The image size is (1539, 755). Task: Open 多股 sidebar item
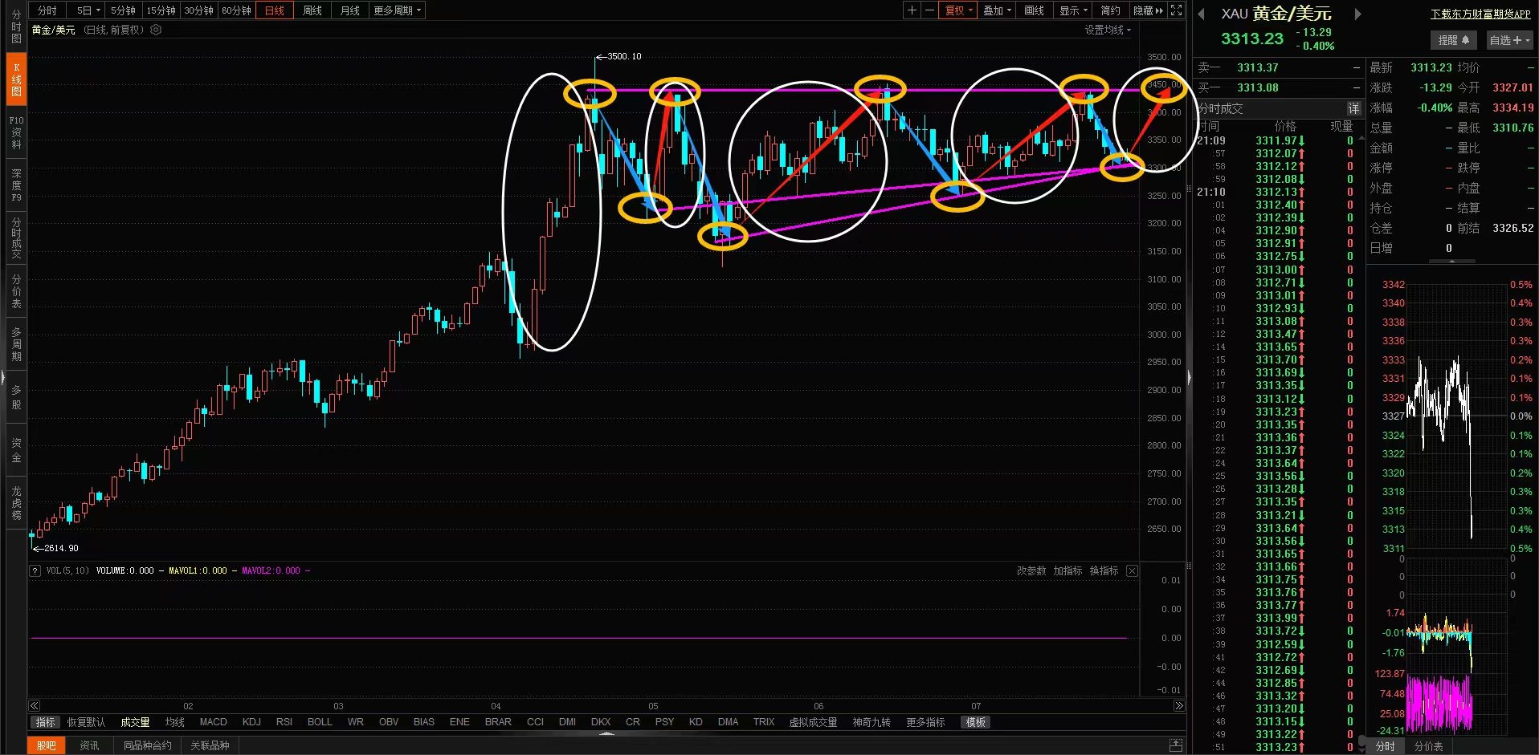click(16, 397)
